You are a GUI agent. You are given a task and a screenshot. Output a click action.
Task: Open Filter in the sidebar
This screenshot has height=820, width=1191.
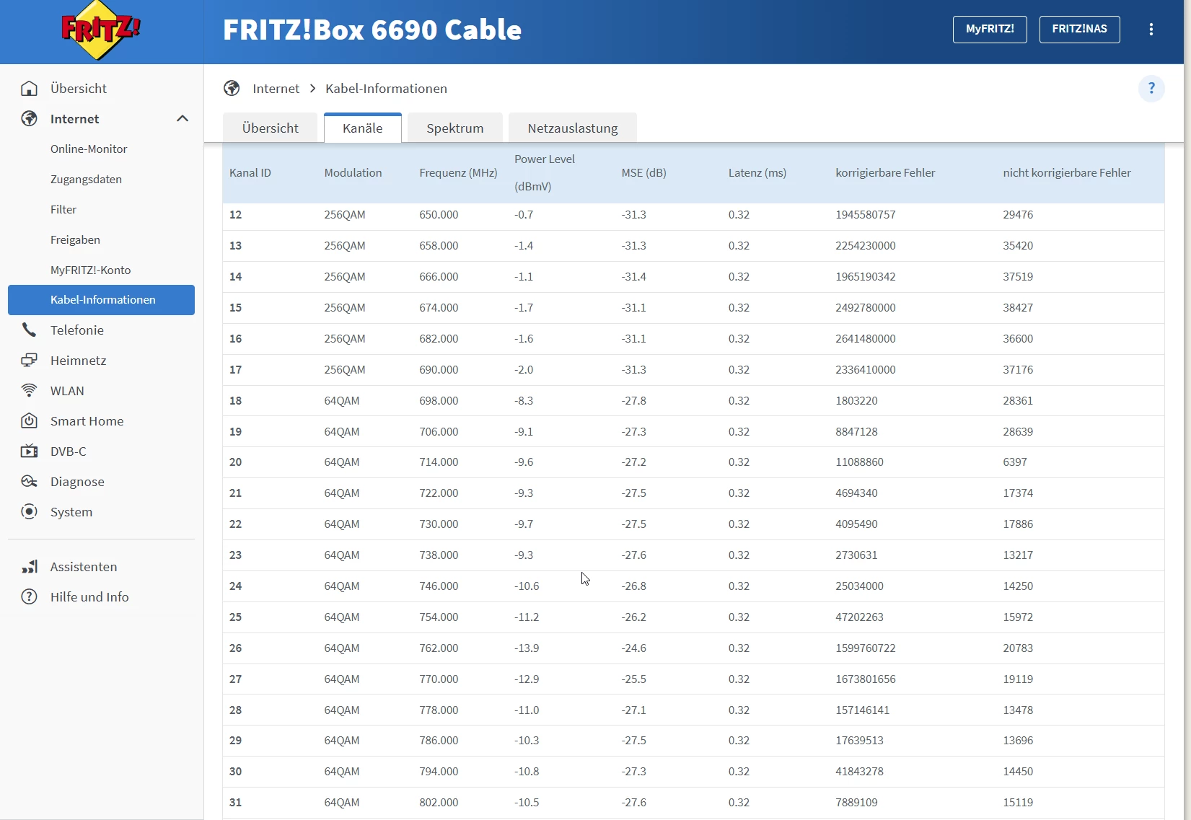point(63,210)
